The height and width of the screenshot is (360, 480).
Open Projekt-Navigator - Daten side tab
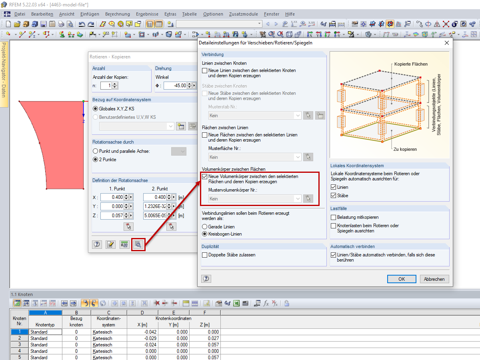[4, 74]
